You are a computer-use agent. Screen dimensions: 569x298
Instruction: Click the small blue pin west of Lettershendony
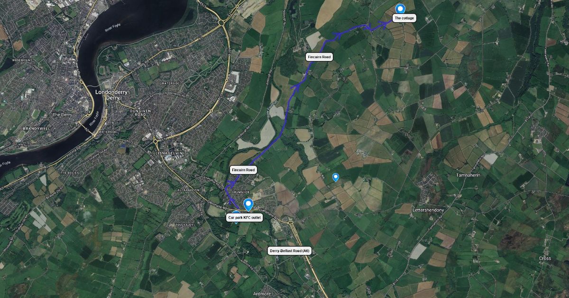click(336, 177)
